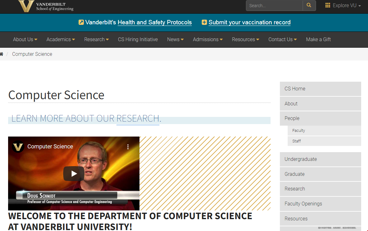Open the About Us dropdown menu

click(25, 40)
